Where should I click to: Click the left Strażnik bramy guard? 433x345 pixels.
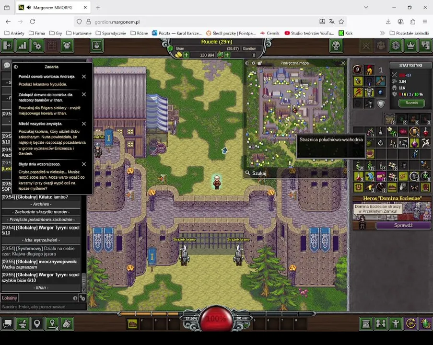(x=184, y=256)
